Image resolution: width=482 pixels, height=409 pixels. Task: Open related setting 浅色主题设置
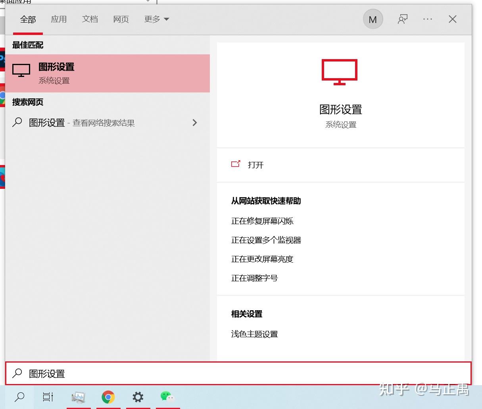[254, 334]
